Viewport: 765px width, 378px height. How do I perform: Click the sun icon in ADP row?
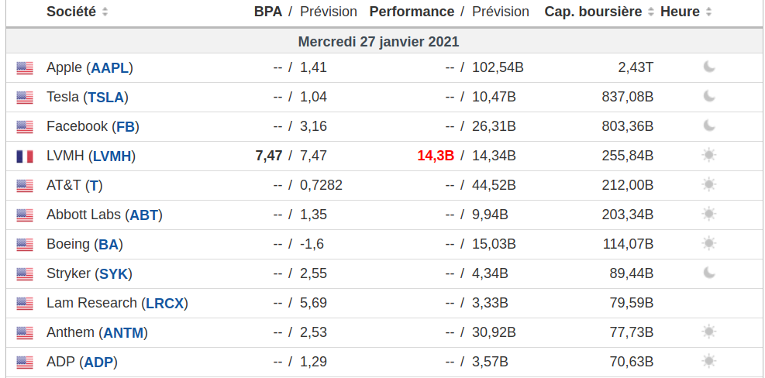point(709,361)
